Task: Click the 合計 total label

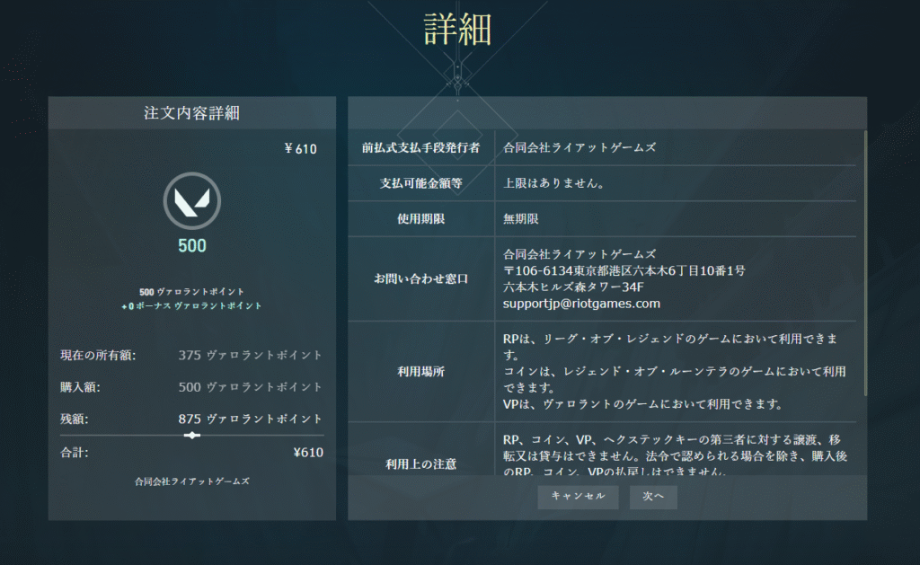Action: (75, 453)
